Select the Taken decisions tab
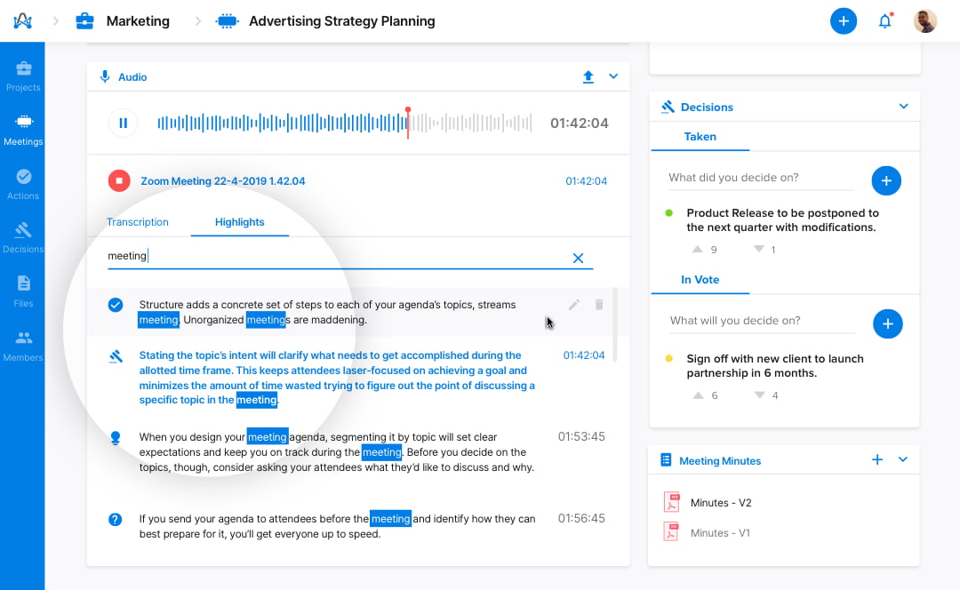The height and width of the screenshot is (590, 960). click(x=700, y=137)
